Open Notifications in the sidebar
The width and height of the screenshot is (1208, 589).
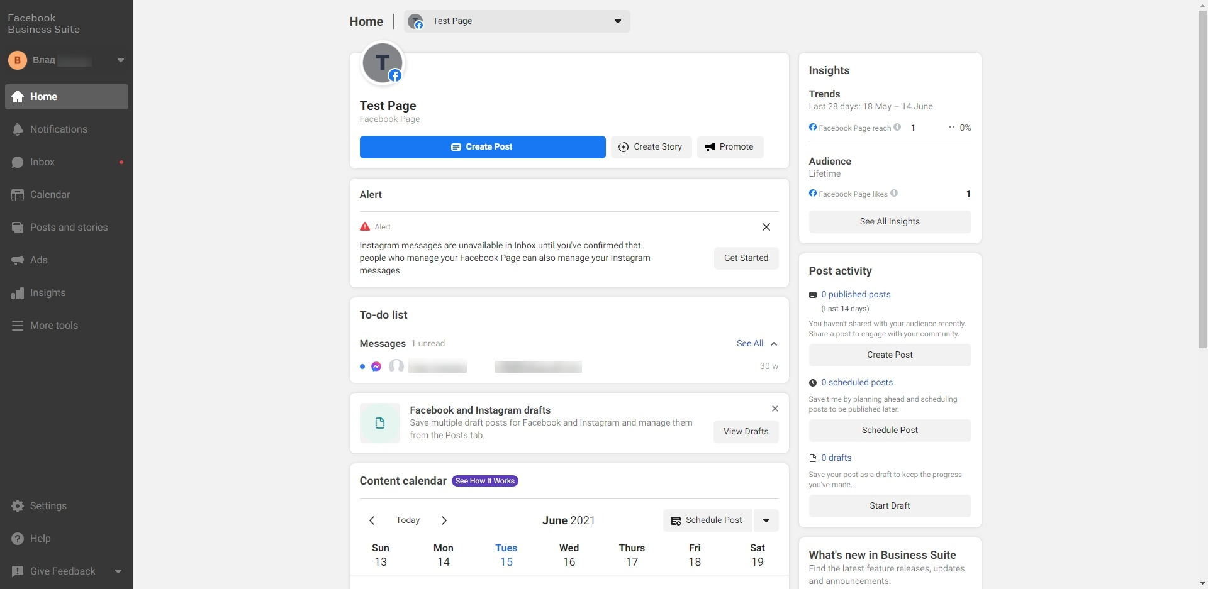(x=66, y=129)
